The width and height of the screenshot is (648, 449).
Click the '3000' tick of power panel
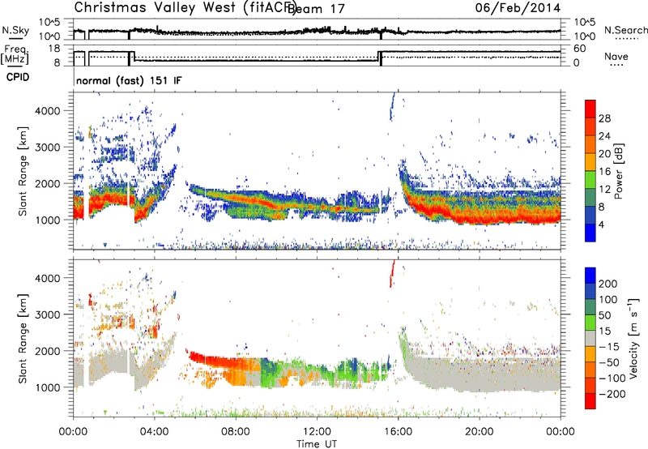click(47, 148)
